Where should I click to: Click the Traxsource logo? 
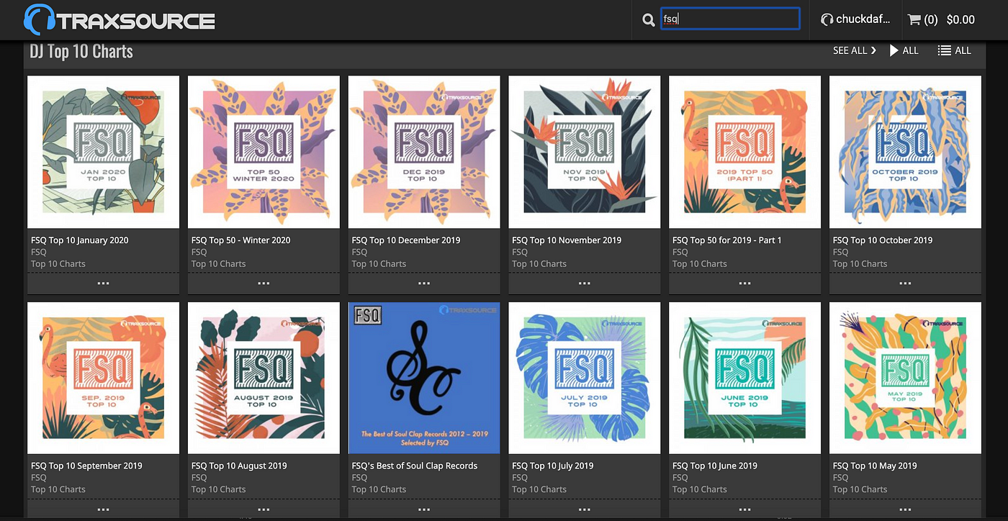tap(120, 19)
